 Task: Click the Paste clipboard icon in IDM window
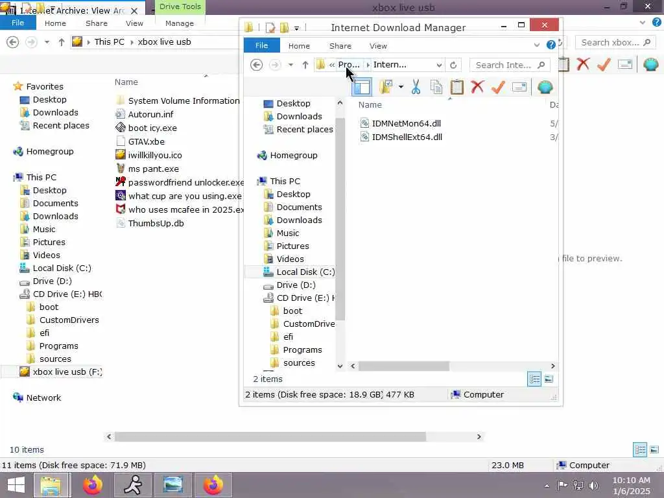[456, 88]
